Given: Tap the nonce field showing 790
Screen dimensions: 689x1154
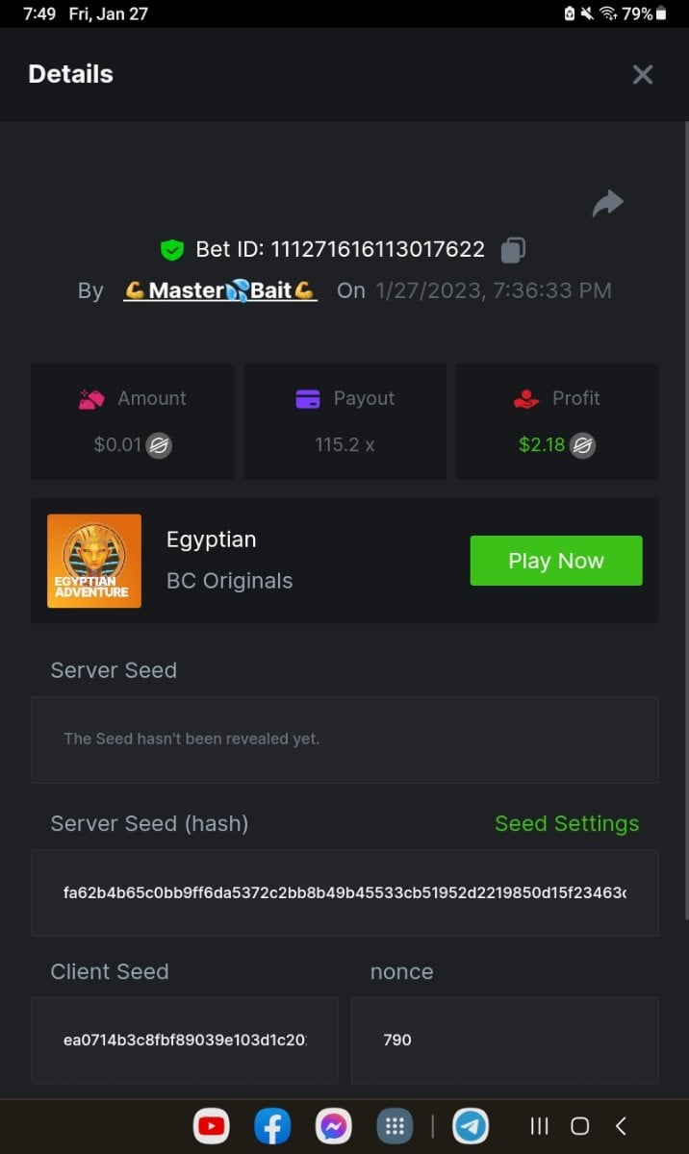Looking at the screenshot, I should click(x=504, y=1040).
